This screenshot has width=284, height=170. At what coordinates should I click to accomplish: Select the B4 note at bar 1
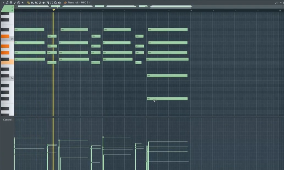[x=29, y=43]
